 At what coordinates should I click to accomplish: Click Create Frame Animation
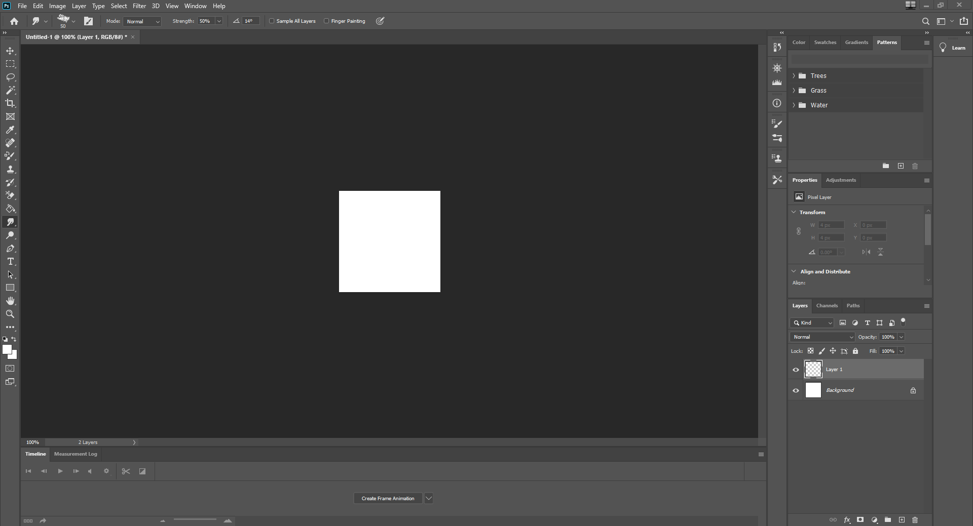point(388,498)
